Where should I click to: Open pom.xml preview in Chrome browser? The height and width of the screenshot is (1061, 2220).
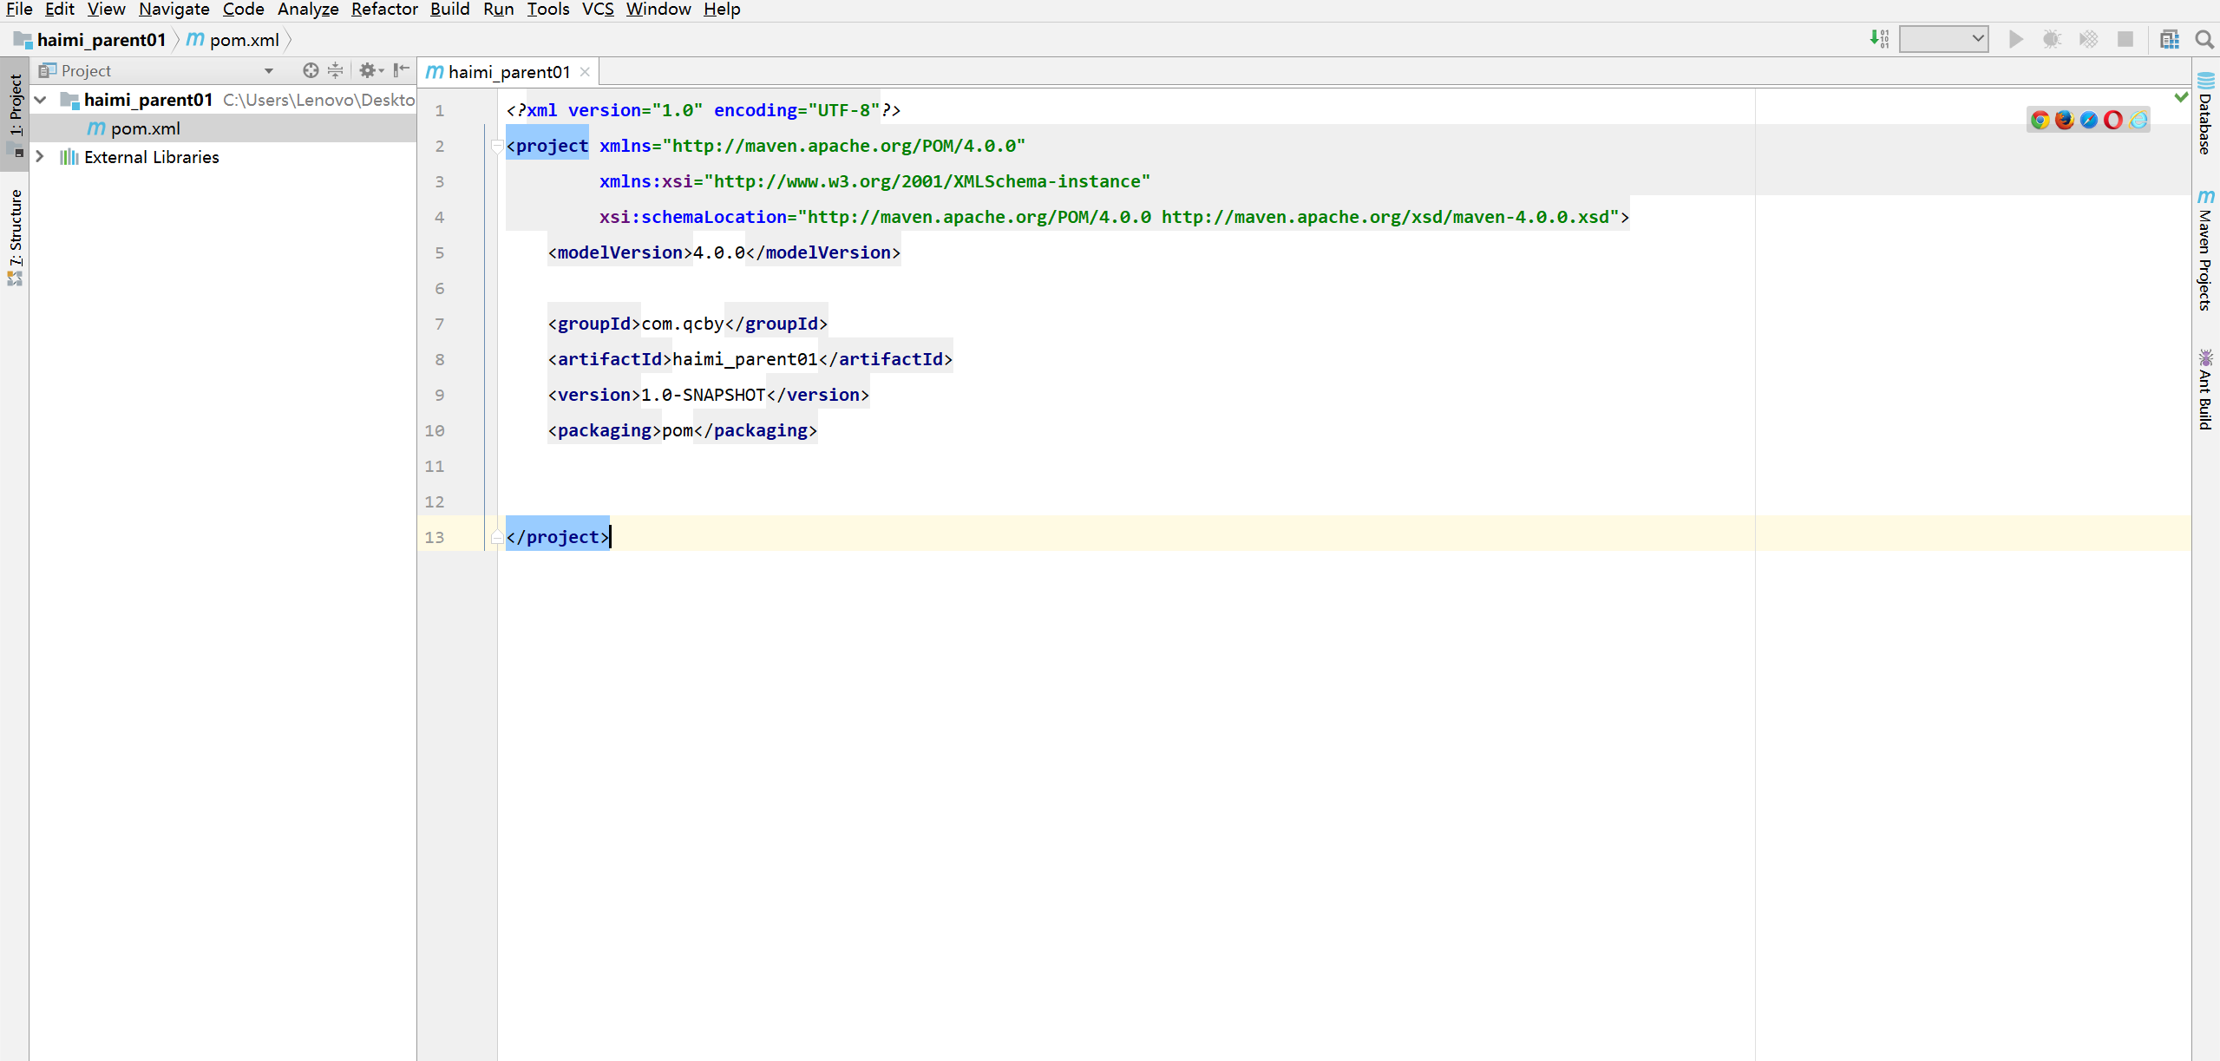coord(2040,120)
